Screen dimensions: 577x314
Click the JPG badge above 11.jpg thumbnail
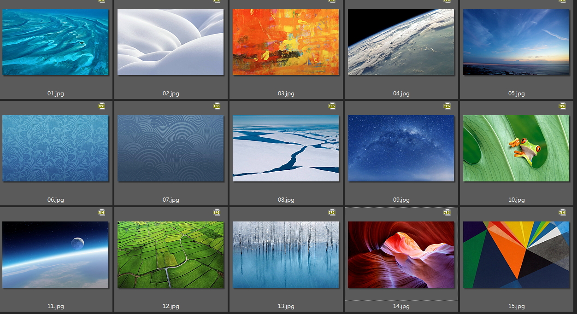[101, 212]
